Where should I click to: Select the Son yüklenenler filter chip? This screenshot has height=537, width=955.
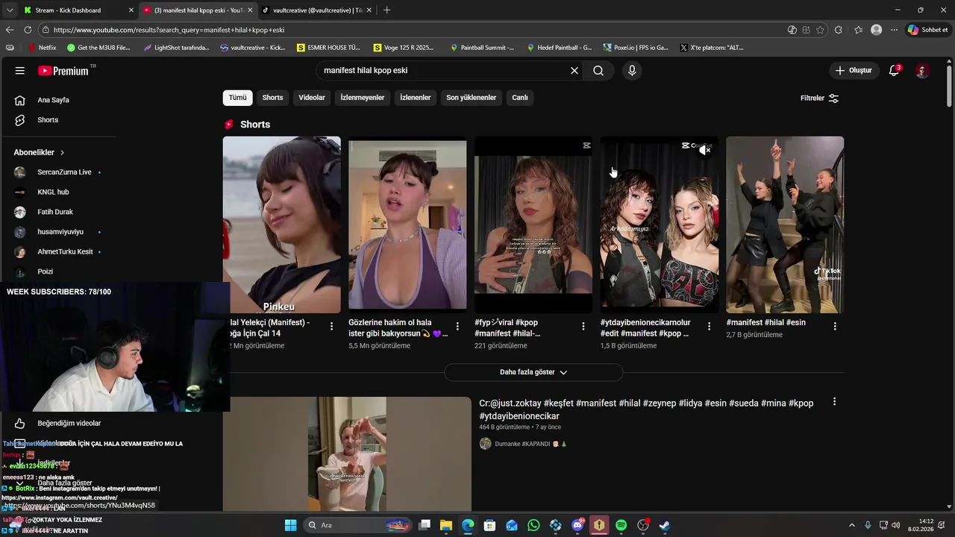tap(472, 98)
